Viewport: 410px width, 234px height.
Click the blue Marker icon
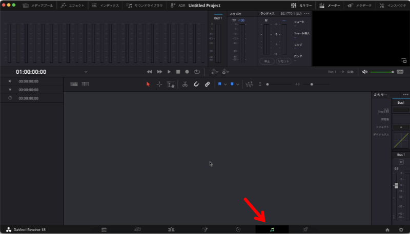(232, 84)
